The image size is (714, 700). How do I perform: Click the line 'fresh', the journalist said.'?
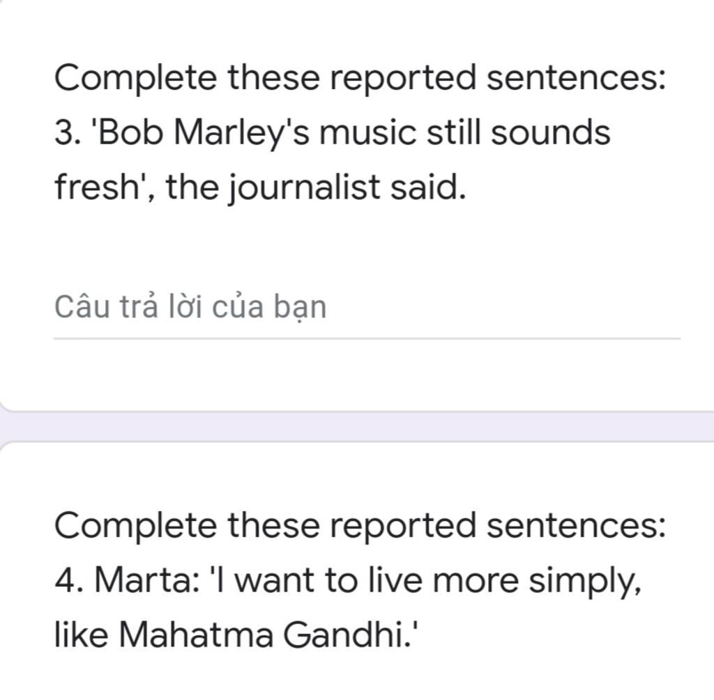pyautogui.click(x=260, y=187)
